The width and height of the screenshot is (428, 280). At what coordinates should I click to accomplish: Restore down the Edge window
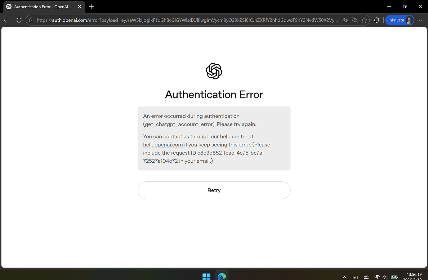point(404,7)
